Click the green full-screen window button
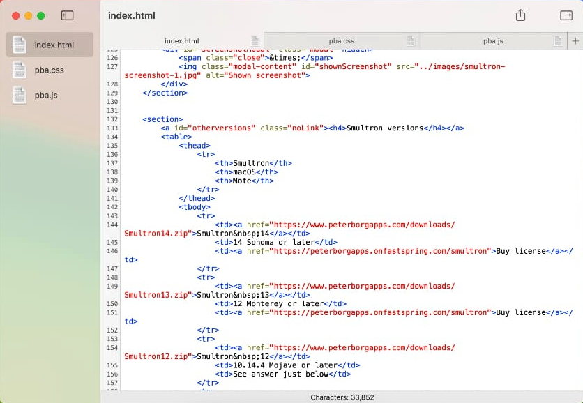583x403 pixels. click(41, 15)
